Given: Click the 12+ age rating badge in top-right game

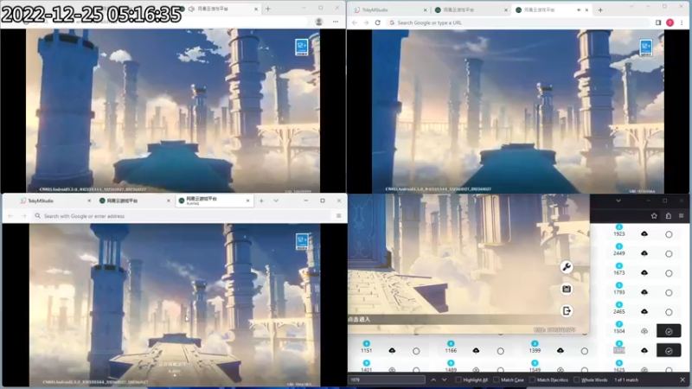Looking at the screenshot, I should pos(646,48).
